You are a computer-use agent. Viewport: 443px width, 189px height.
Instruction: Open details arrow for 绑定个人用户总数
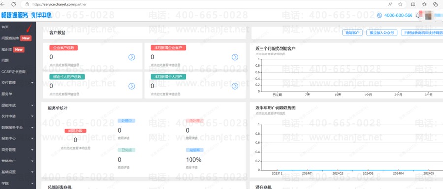pos(131,86)
